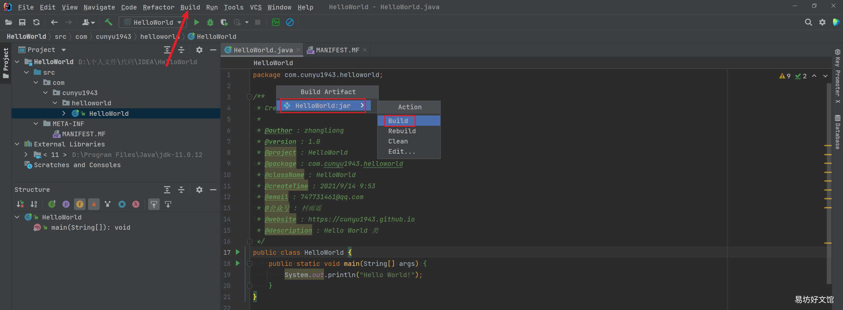The height and width of the screenshot is (310, 843).
Task: Open Project panel gear options
Action: click(199, 50)
